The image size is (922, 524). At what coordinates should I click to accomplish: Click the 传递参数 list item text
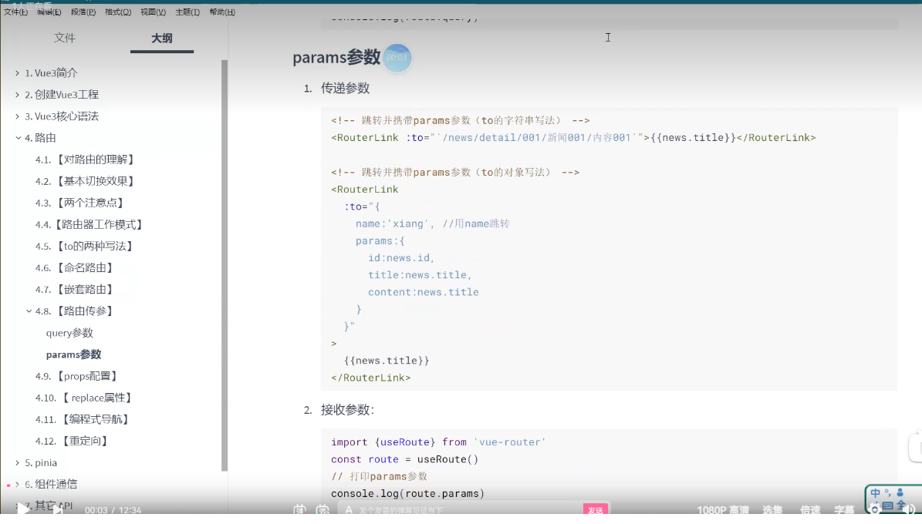[x=345, y=88]
